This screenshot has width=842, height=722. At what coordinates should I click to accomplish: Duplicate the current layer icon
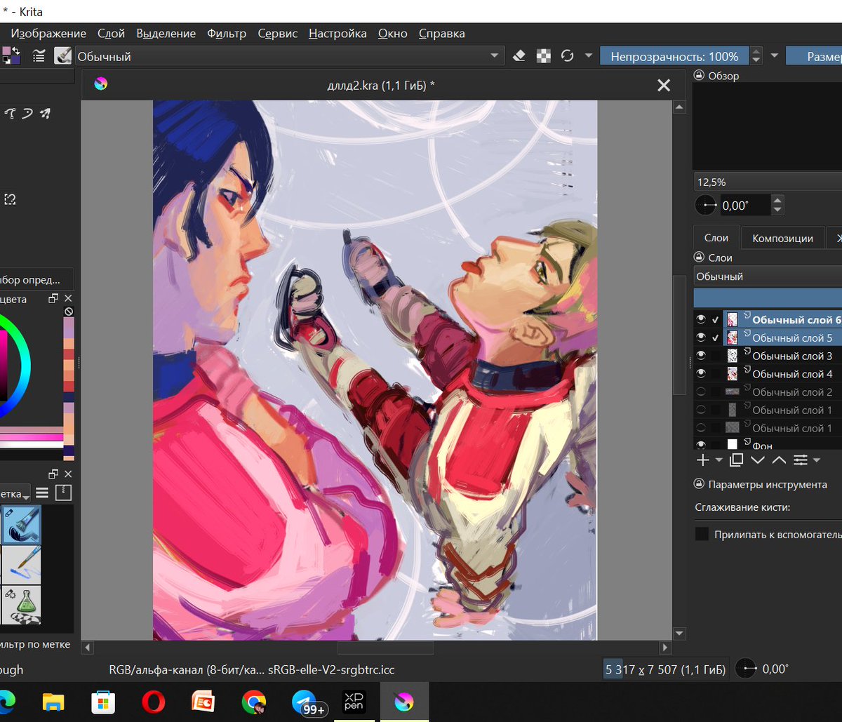pos(737,460)
